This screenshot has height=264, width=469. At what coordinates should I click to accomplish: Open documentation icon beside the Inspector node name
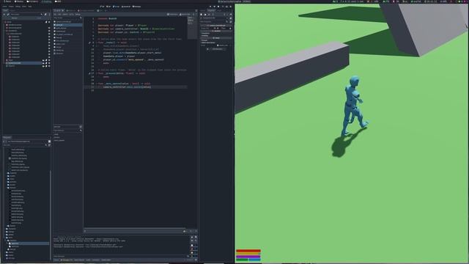[231, 18]
